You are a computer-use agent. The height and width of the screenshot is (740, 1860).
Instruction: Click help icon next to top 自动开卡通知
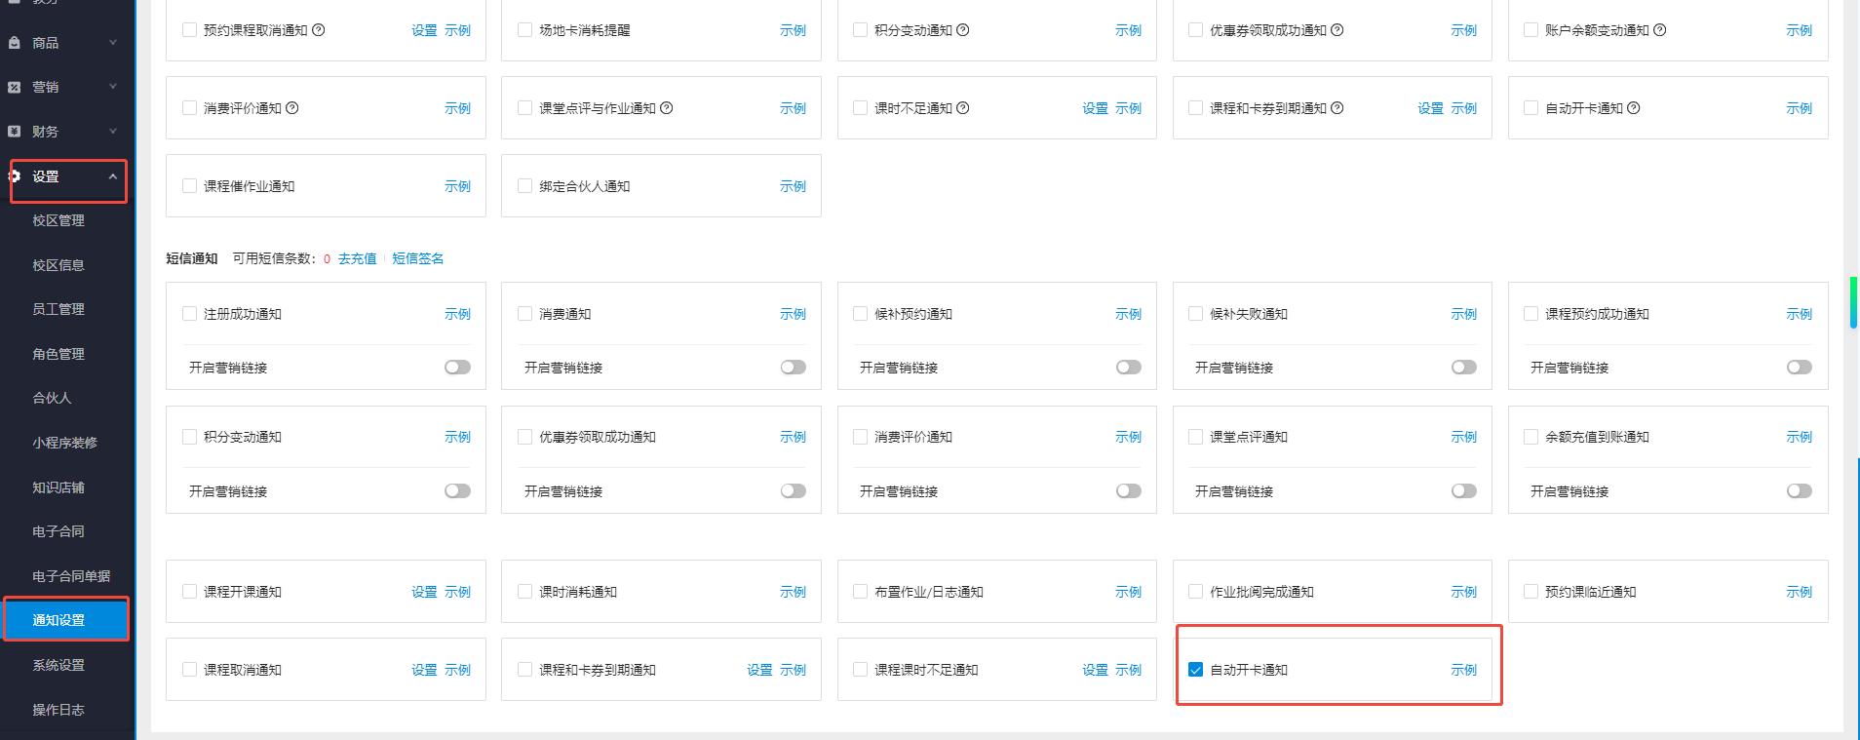tap(1633, 108)
